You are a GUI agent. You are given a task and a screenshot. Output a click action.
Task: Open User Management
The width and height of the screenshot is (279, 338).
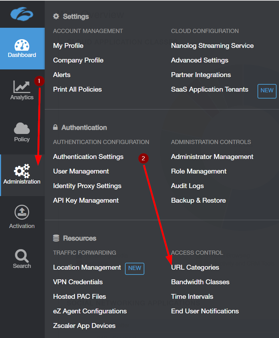81,171
